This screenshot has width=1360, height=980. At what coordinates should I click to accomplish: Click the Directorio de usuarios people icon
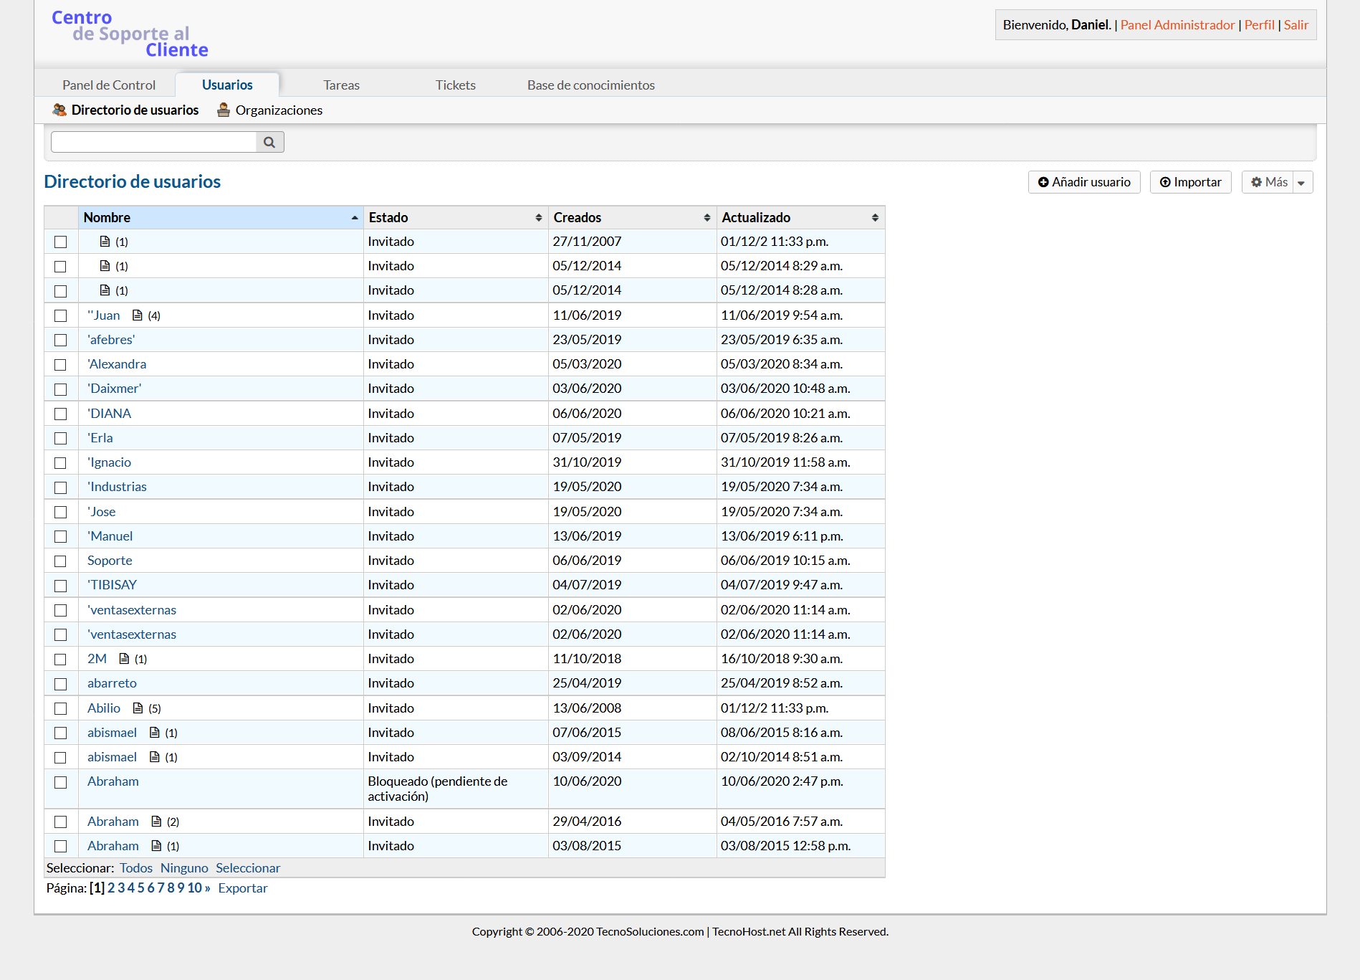click(x=59, y=110)
